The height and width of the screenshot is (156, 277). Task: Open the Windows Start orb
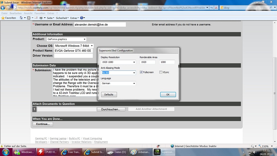point(6,152)
